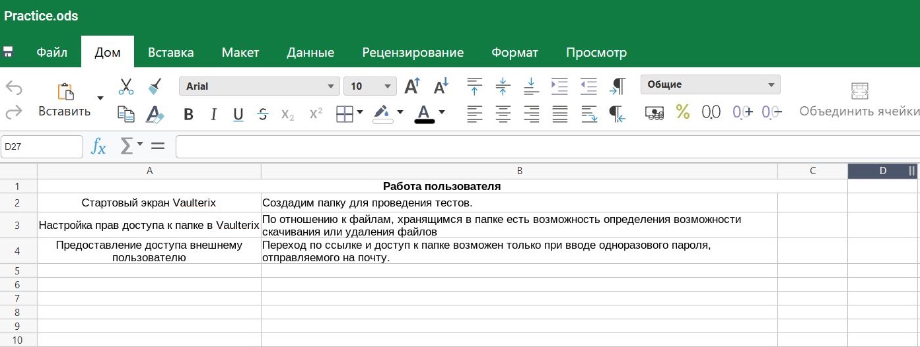Switch to the Рецензирование tab
Image resolution: width=920 pixels, height=347 pixels.
(413, 52)
